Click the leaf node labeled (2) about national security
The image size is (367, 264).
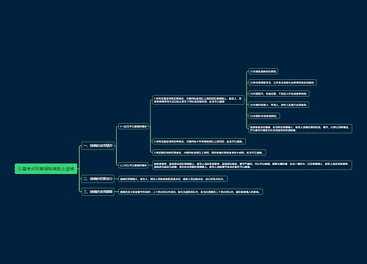pos(283,83)
